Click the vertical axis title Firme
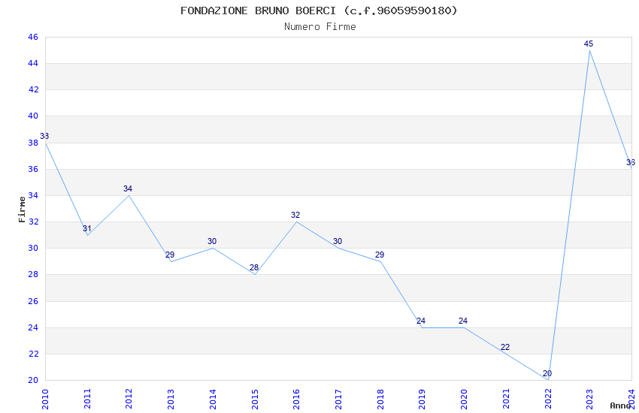Screen dimensions: 639x413 pyautogui.click(x=22, y=210)
